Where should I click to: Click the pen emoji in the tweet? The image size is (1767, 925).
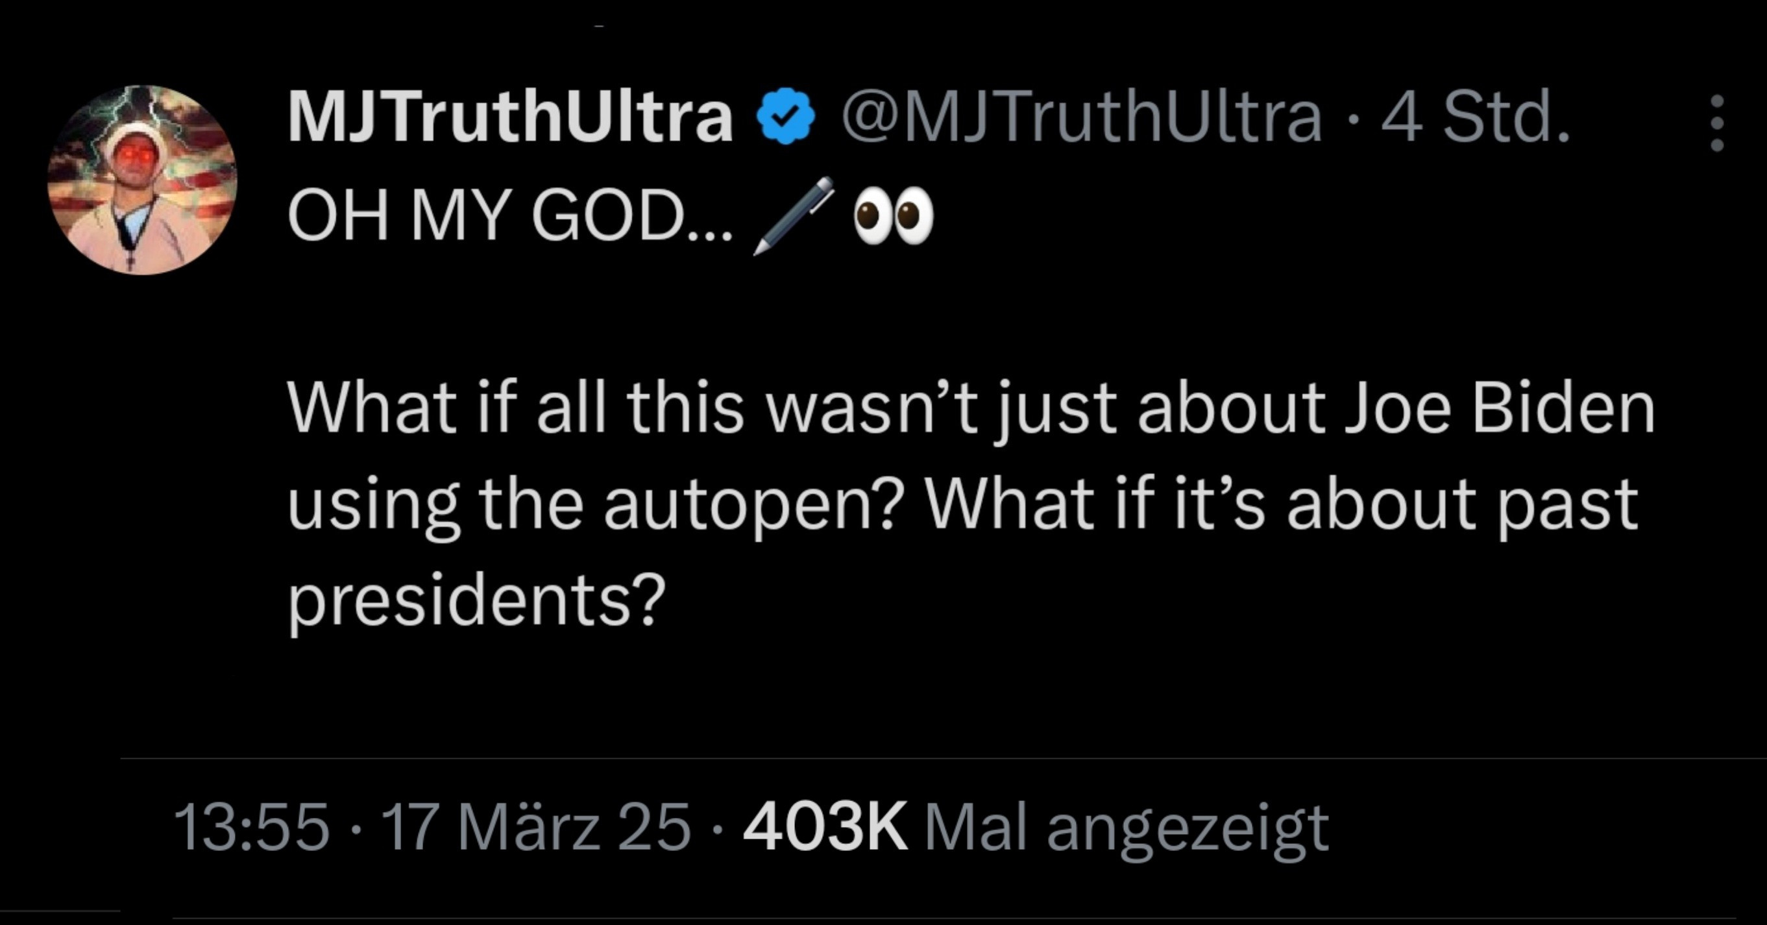(x=793, y=216)
